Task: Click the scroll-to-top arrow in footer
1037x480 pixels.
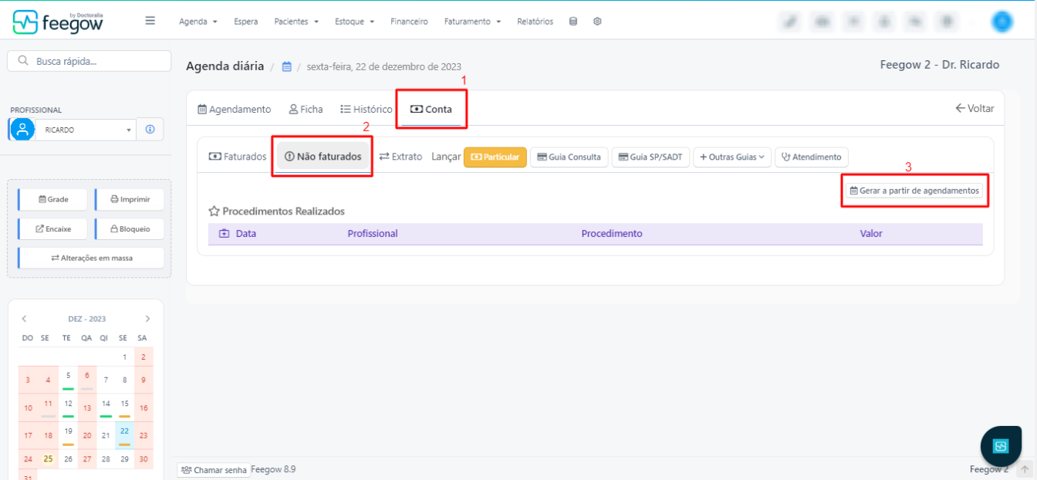Action: pos(1025,469)
